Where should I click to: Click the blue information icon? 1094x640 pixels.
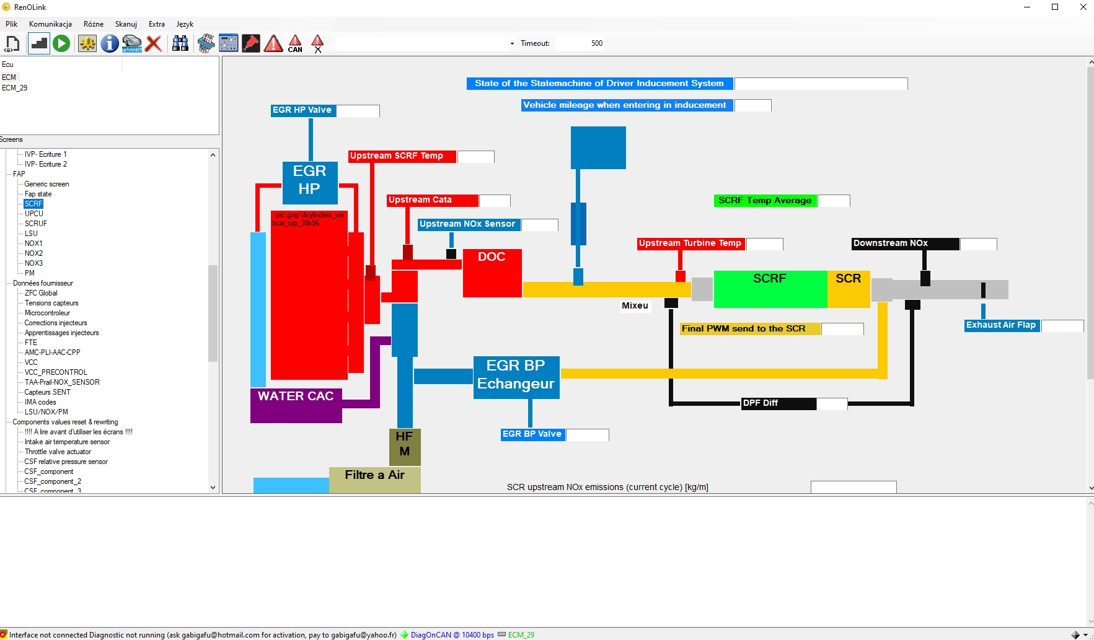tap(110, 44)
